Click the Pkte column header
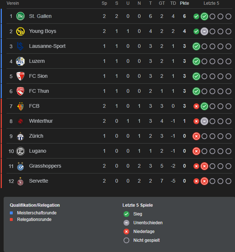This screenshot has width=235, height=252. [184, 3]
